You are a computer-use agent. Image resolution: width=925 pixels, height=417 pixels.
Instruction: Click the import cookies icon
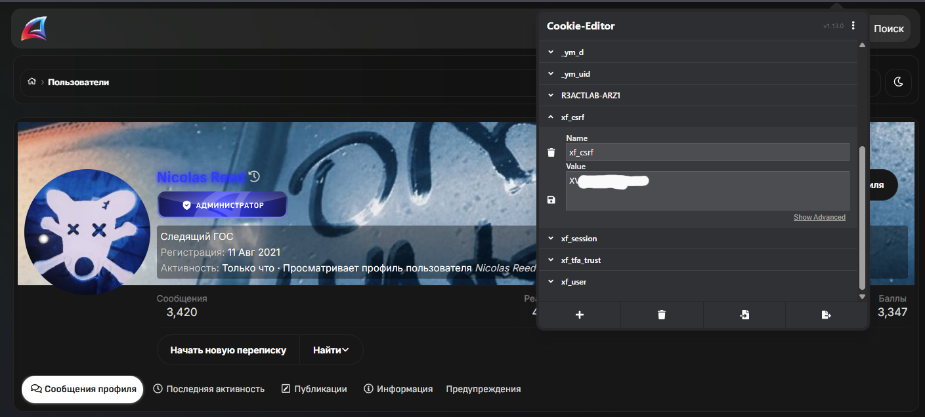click(x=744, y=315)
